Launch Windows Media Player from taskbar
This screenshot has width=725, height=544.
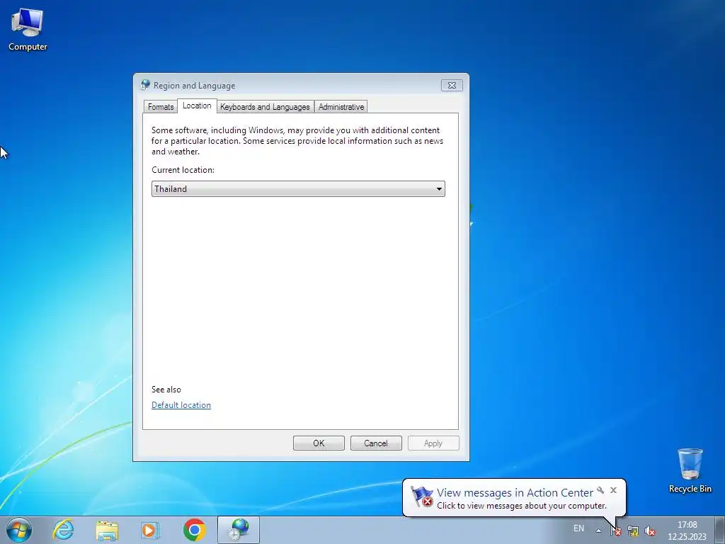pyautogui.click(x=150, y=530)
